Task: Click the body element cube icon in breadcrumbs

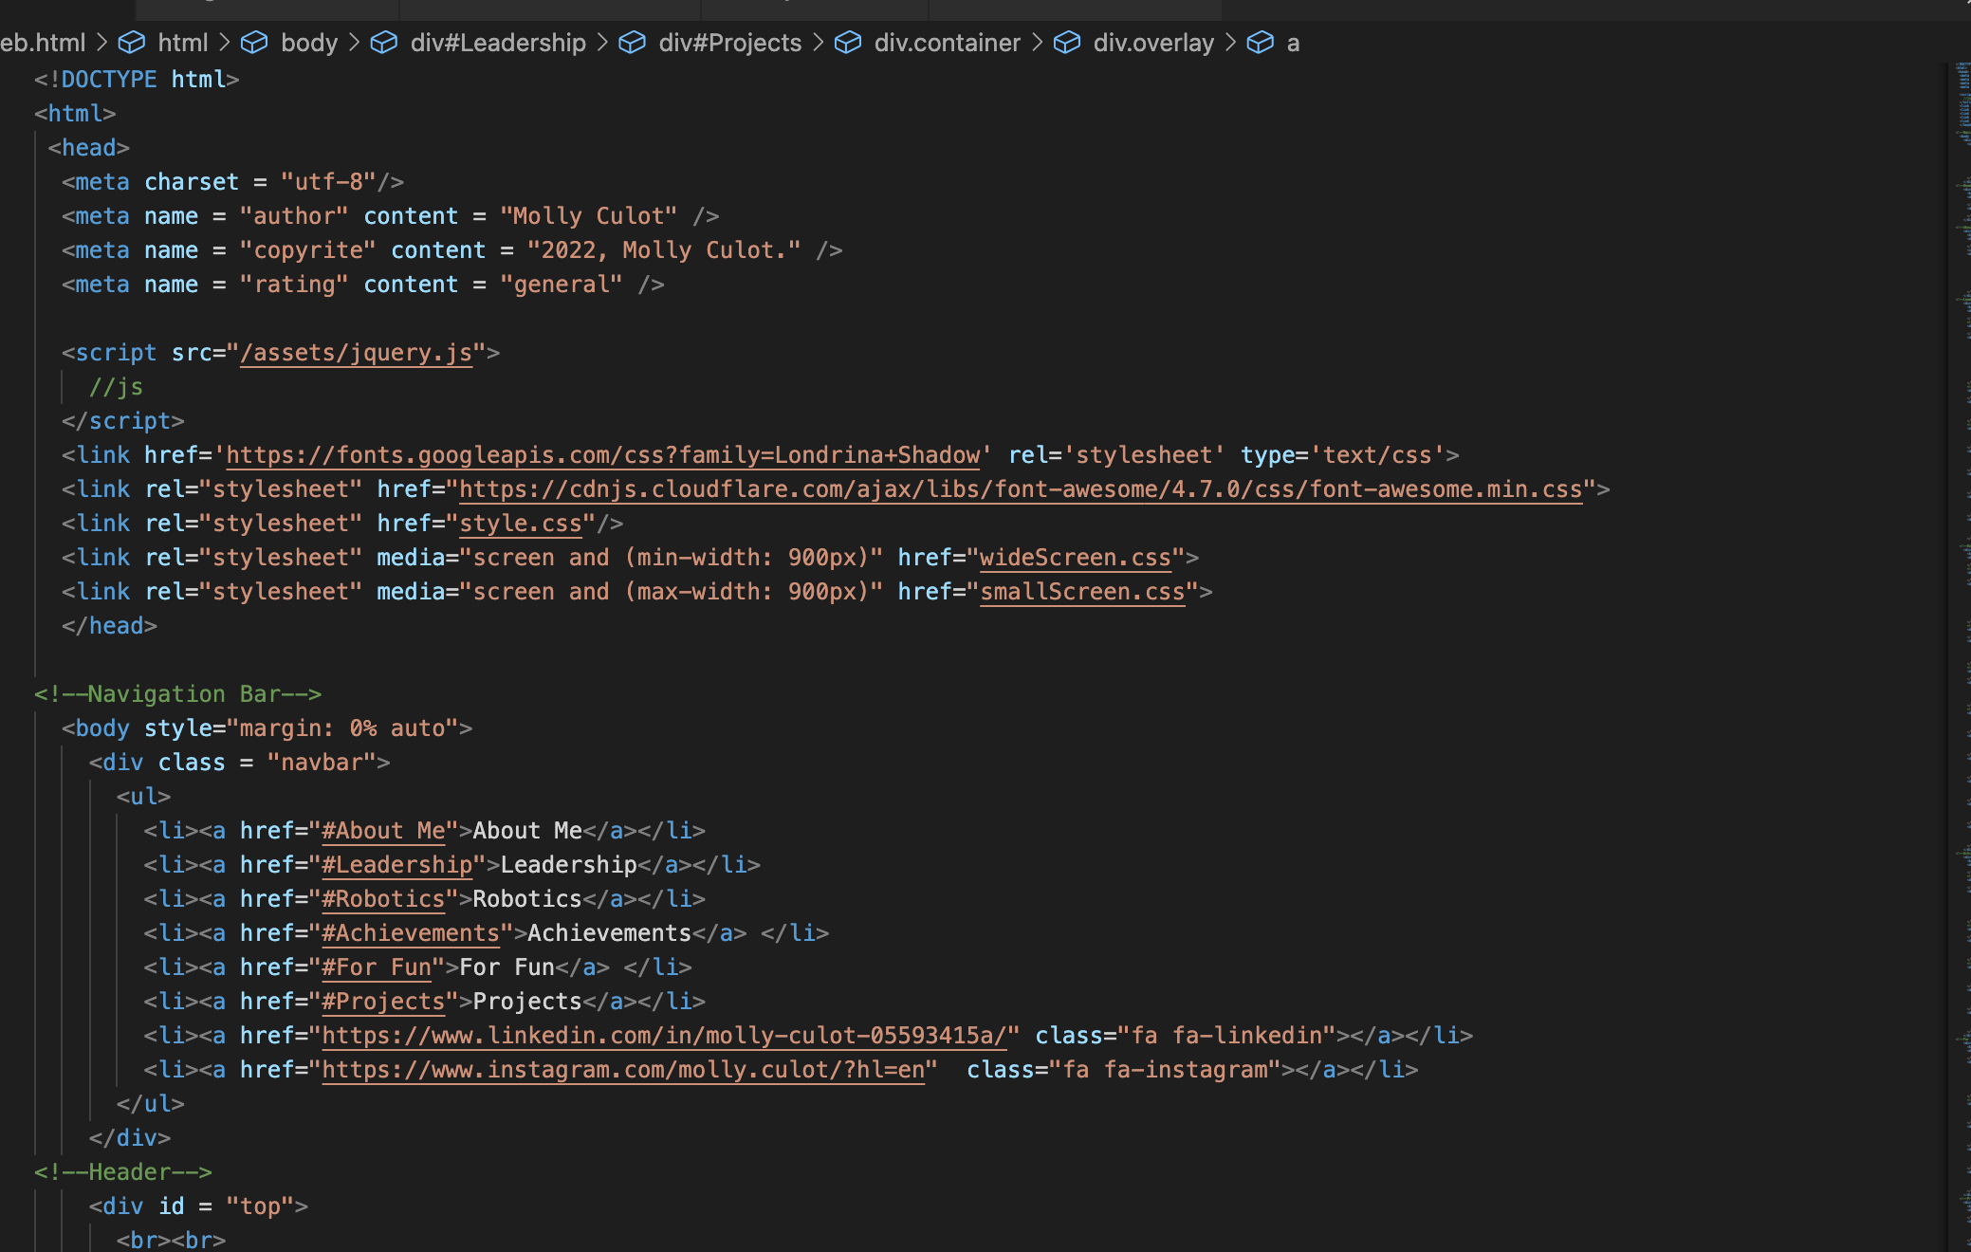Action: click(254, 43)
